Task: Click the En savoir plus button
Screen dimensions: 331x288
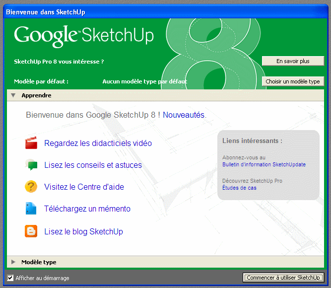Action: point(293,61)
